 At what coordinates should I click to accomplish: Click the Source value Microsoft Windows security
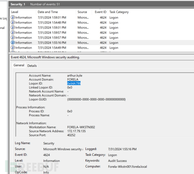click(63, 149)
